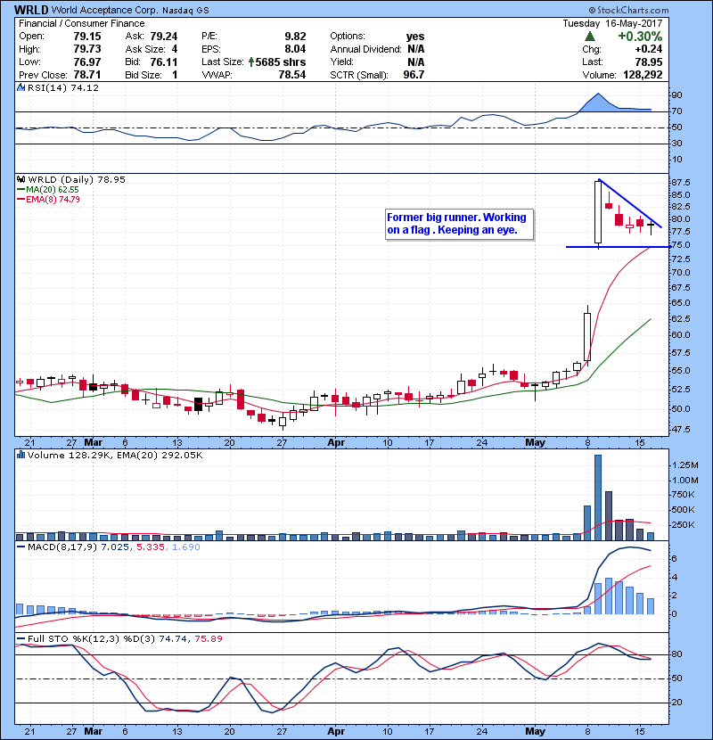Viewport: 713px width, 740px height.
Task: Click the 'WRLD (Daily) 78.95' chart title
Action: point(77,180)
